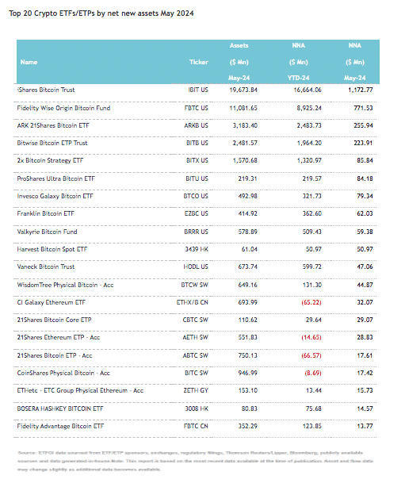This screenshot has height=487, width=405.
Task: Click assets value 11,081.65
Action: point(243,109)
